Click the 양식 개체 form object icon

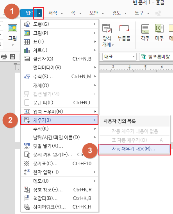pos(107,29)
